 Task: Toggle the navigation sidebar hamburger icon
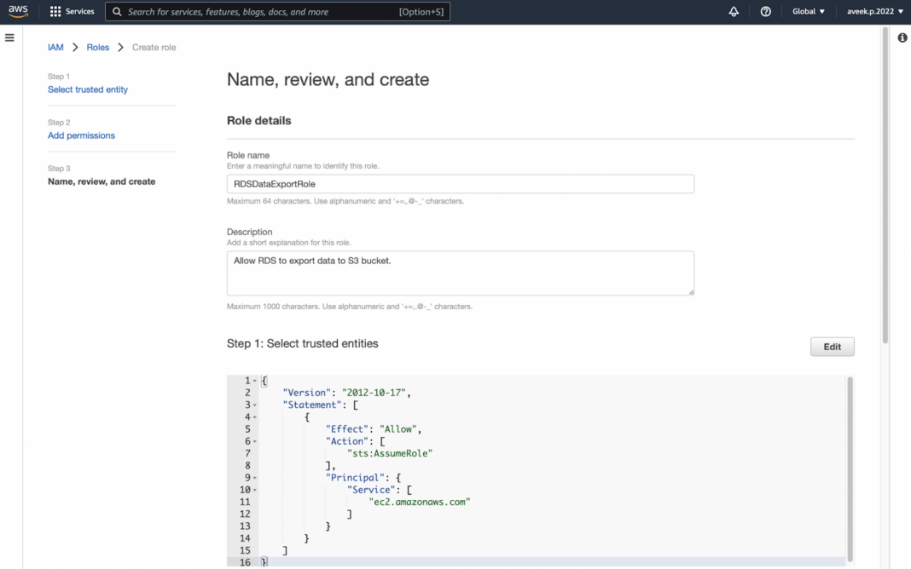(x=9, y=37)
